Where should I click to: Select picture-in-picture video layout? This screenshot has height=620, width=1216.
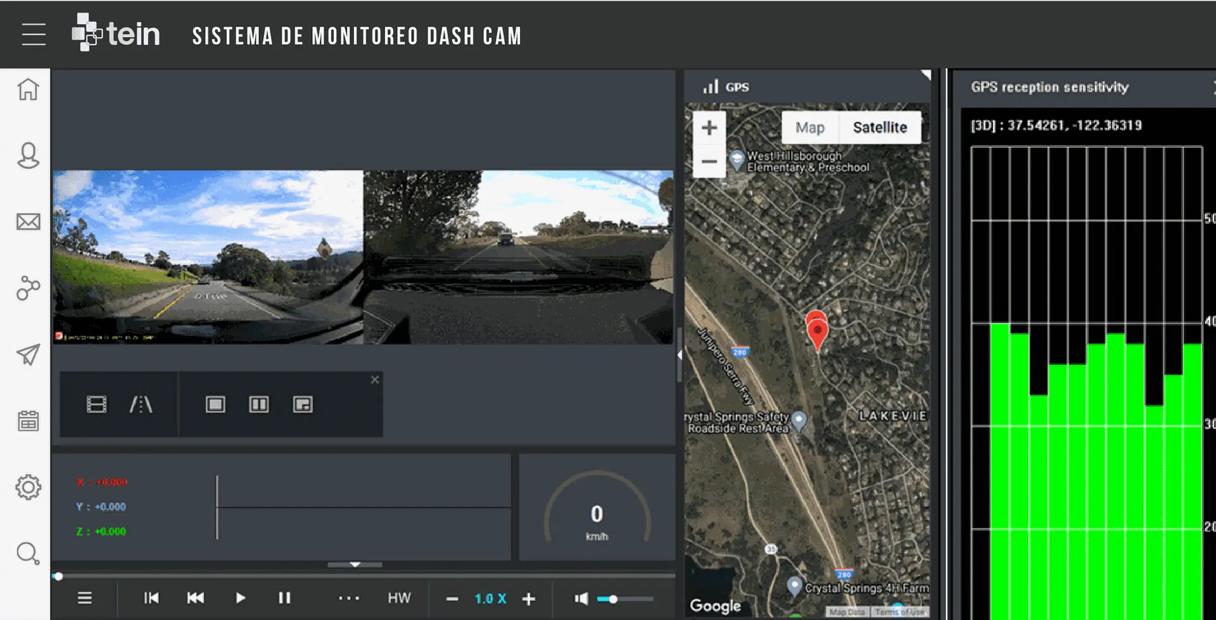tap(303, 404)
